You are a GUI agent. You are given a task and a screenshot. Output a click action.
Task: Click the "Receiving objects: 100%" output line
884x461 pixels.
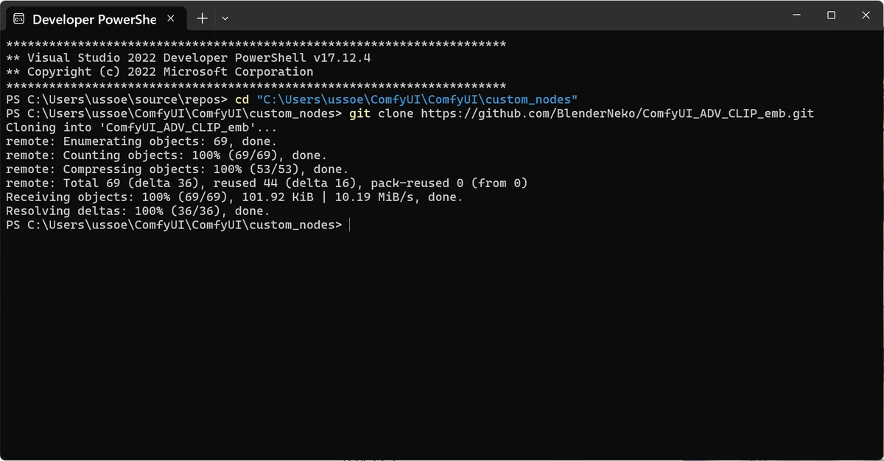pos(234,197)
